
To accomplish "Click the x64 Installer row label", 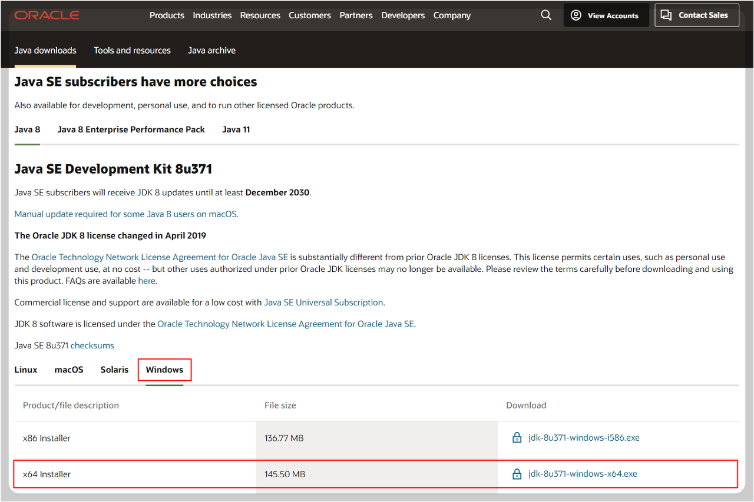I will coord(47,474).
